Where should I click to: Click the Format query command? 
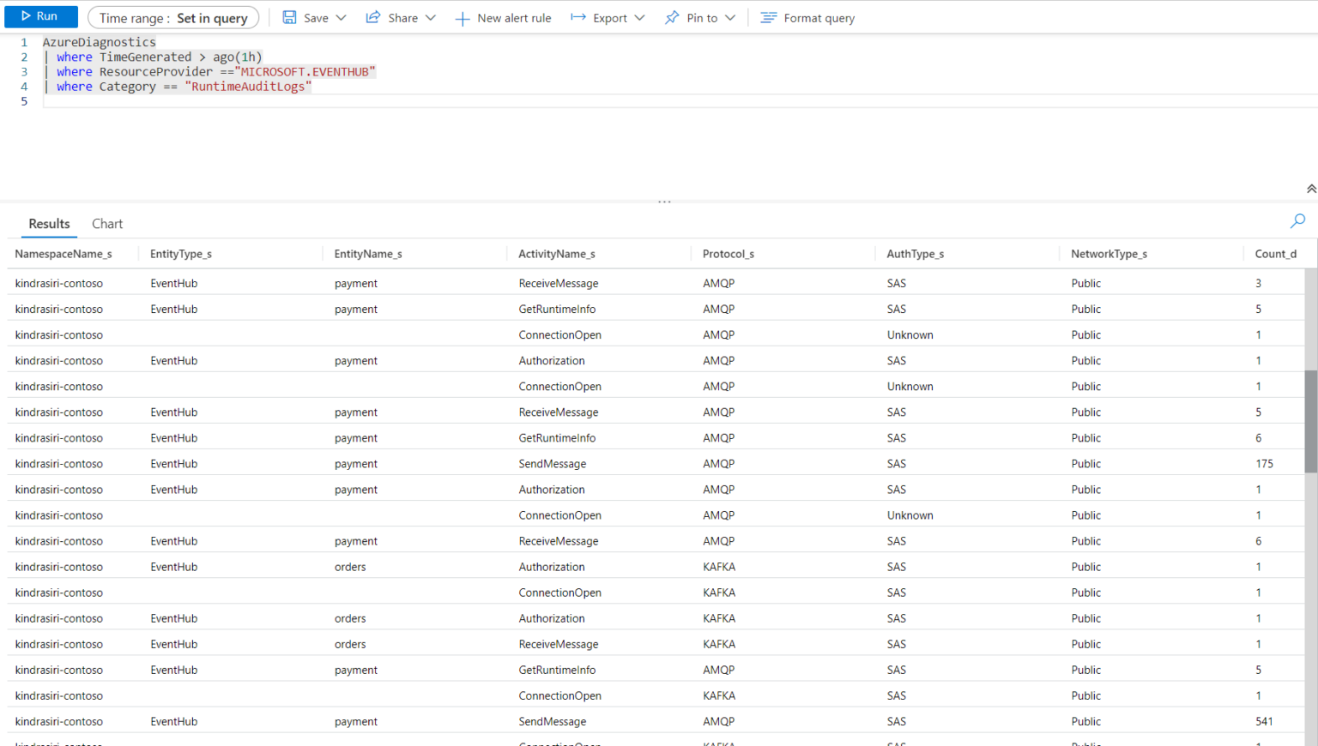[818, 17]
